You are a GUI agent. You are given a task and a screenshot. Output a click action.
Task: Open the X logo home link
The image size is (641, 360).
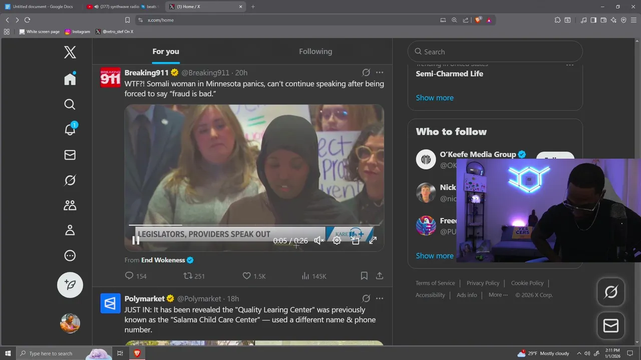[x=70, y=52]
